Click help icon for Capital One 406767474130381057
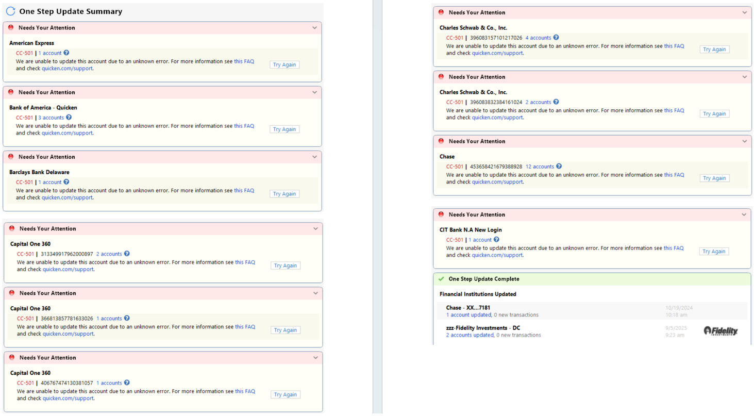754x416 pixels. pos(127,382)
